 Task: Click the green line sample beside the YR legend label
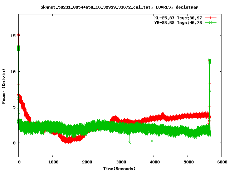[210, 22]
